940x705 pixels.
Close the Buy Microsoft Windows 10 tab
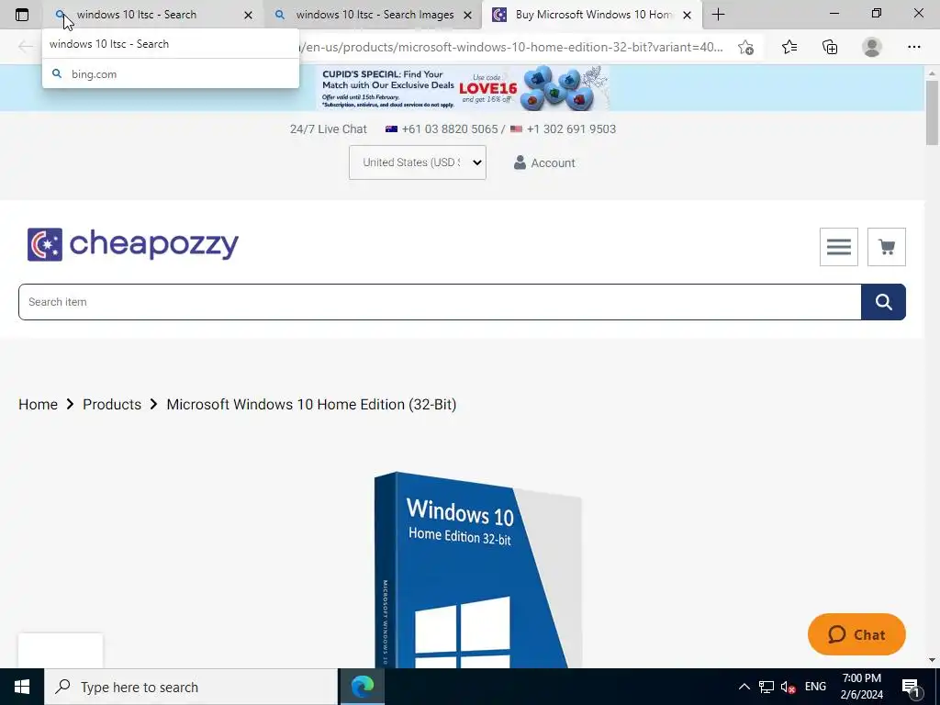(x=688, y=15)
